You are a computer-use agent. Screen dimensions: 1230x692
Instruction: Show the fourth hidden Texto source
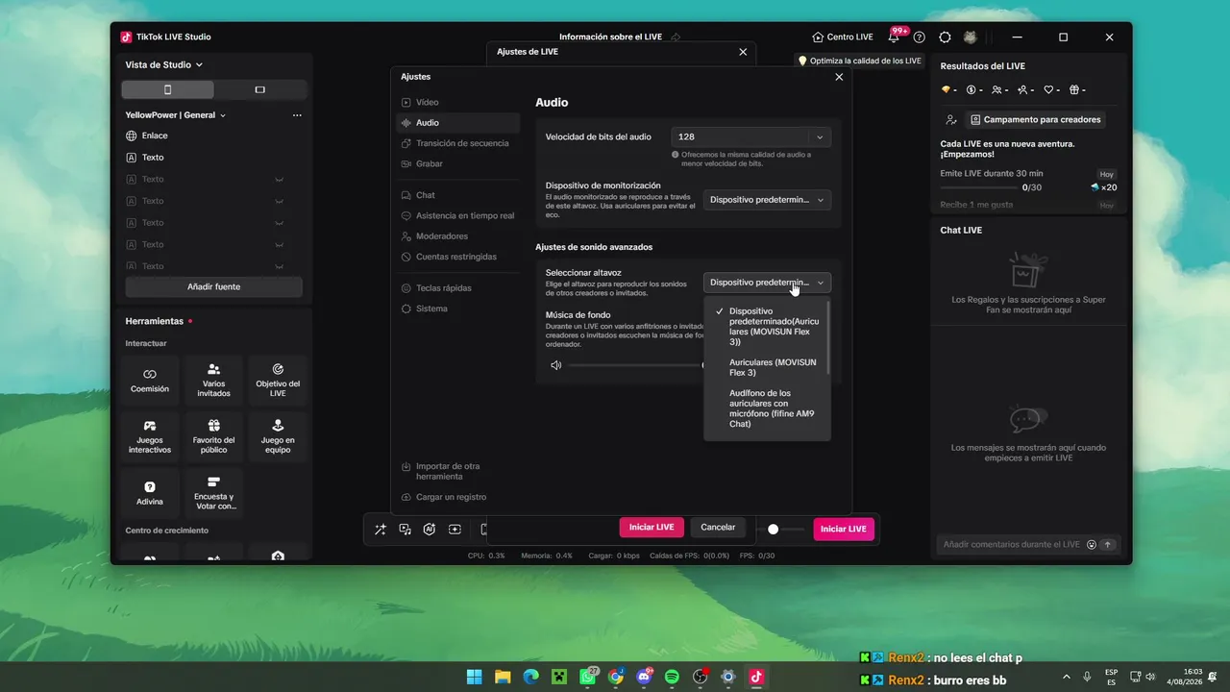(280, 245)
